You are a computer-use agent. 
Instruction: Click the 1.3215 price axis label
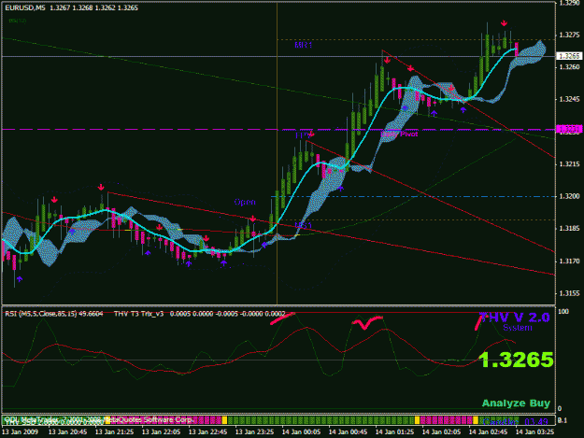569,164
